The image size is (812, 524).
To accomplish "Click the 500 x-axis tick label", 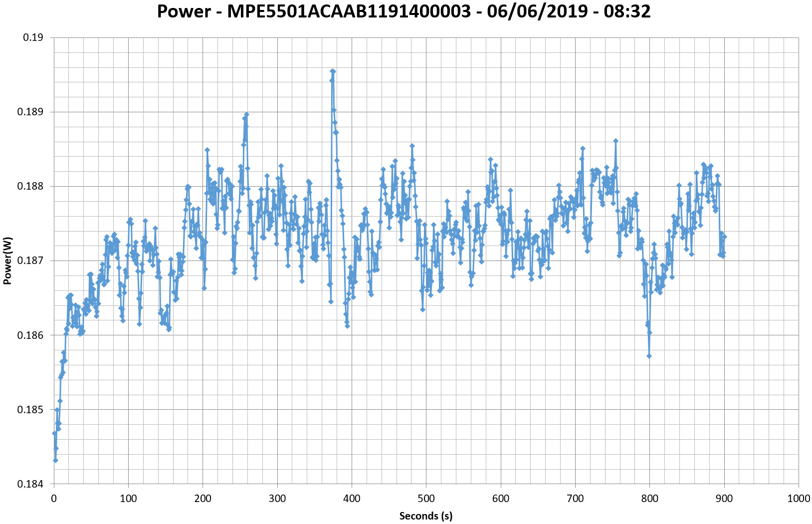I will [426, 498].
